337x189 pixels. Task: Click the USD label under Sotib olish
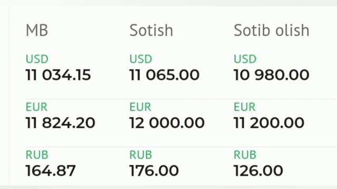(x=245, y=59)
